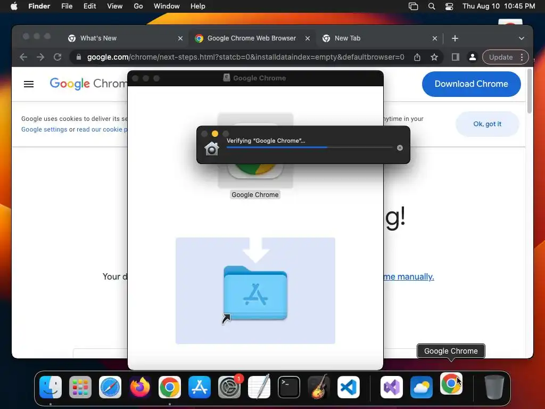This screenshot has height=409, width=545.
Task: Click Ok, got it cookie button
Action: click(x=488, y=124)
